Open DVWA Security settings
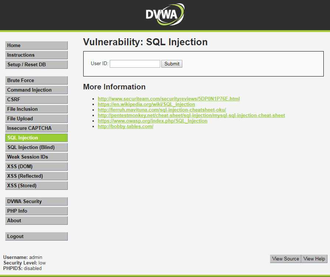 [36, 201]
